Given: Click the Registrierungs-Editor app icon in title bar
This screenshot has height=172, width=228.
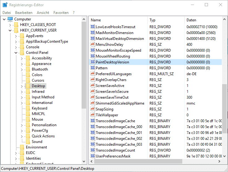Looking at the screenshot, I should 5,5.
